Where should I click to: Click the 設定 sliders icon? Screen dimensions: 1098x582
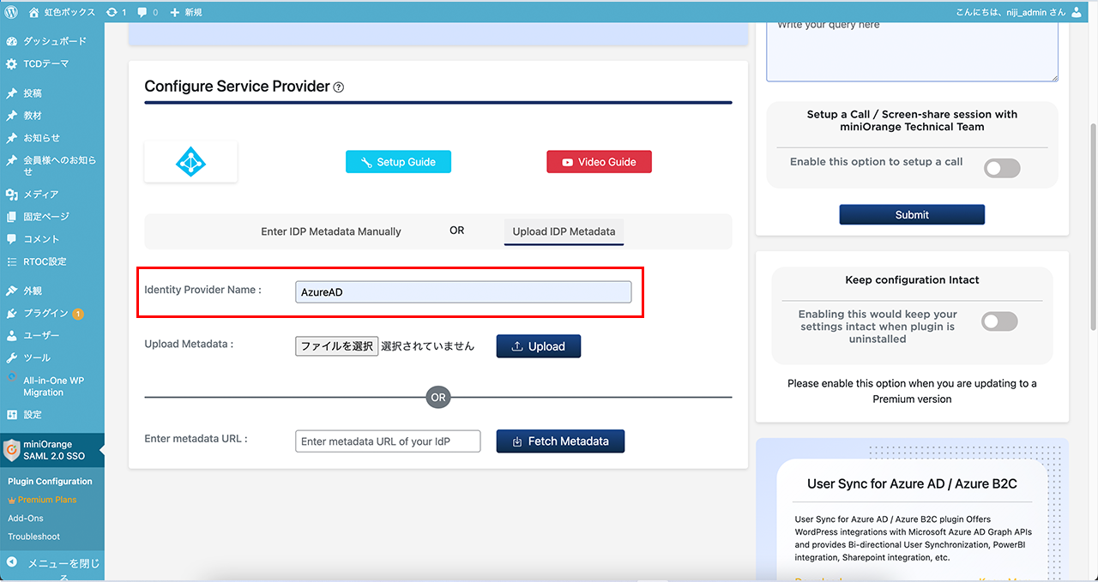11,414
